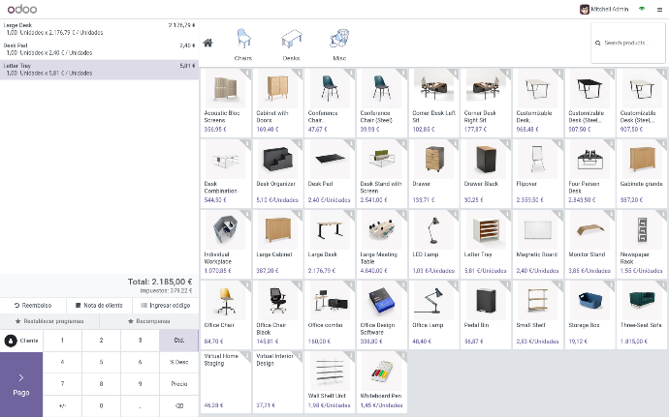The image size is (669, 417).
Task: Click numpad key 1
Action: click(x=62, y=341)
